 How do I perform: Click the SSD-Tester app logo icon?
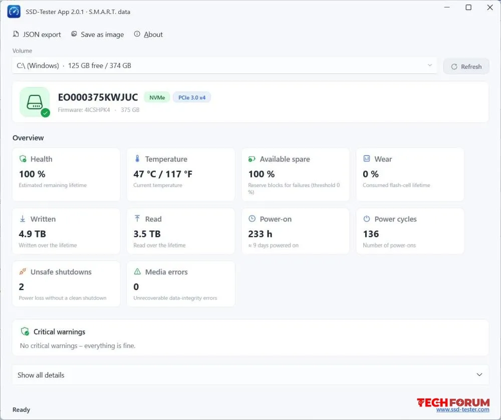14,11
